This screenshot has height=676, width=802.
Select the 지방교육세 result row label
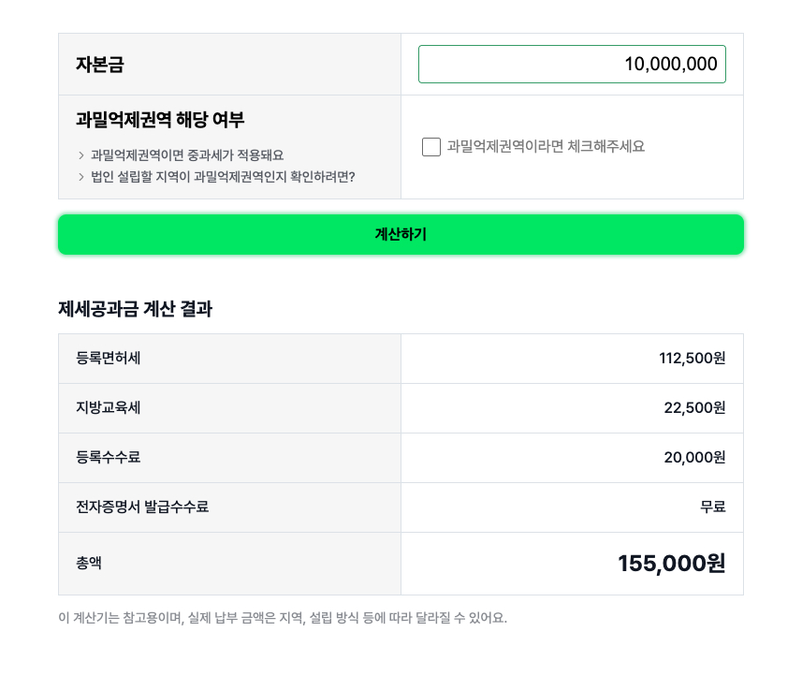(109, 408)
